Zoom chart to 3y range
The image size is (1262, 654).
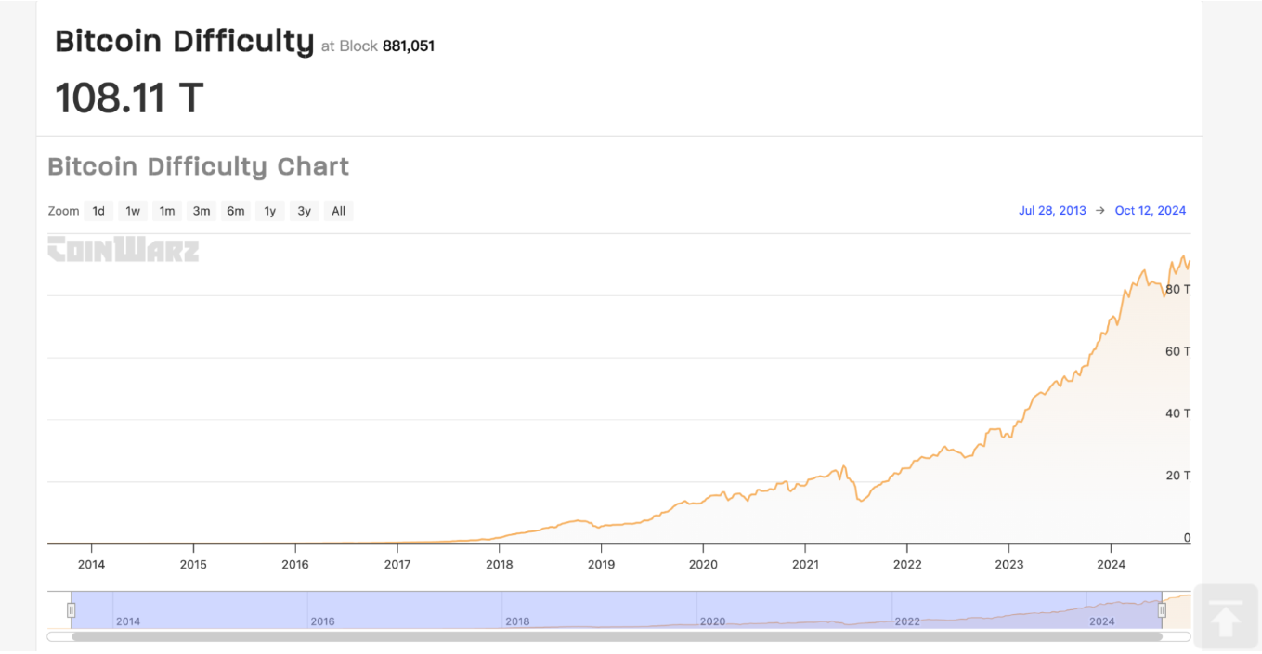(x=305, y=211)
